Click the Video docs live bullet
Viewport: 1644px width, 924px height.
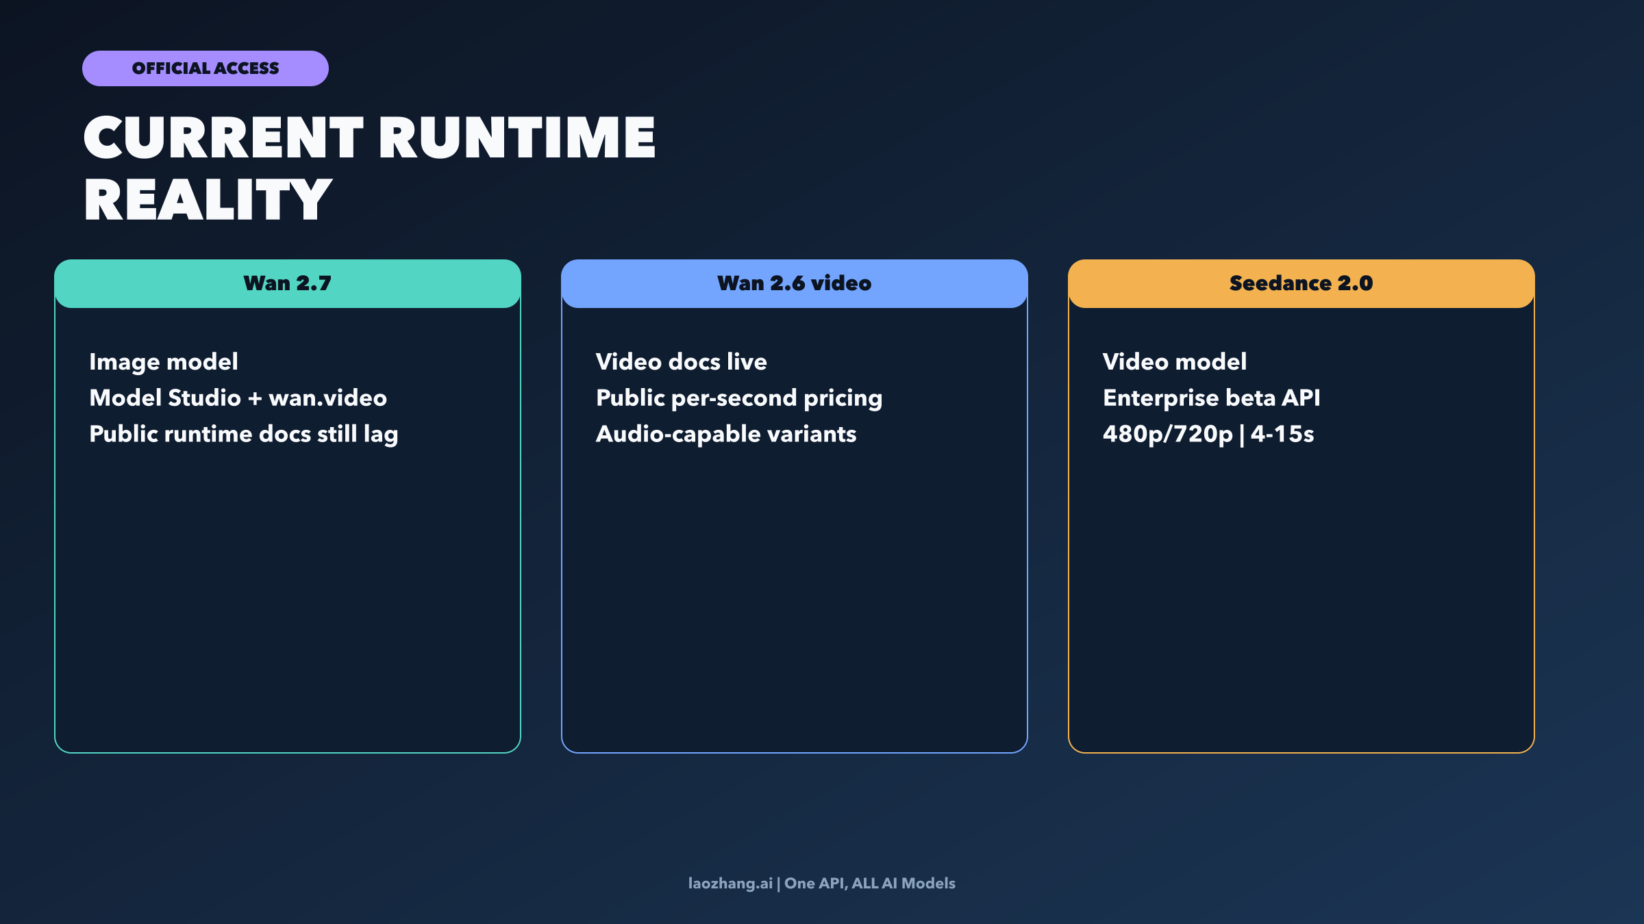(x=682, y=361)
